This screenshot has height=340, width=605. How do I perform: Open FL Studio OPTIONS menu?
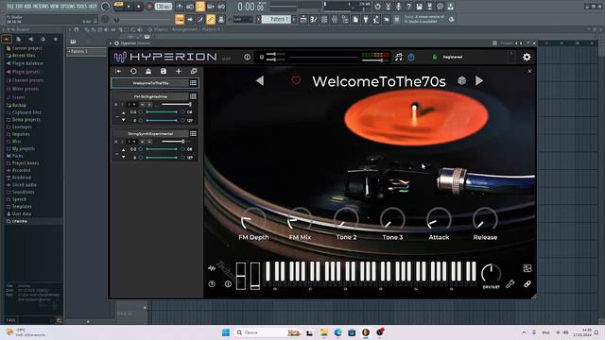point(68,7)
